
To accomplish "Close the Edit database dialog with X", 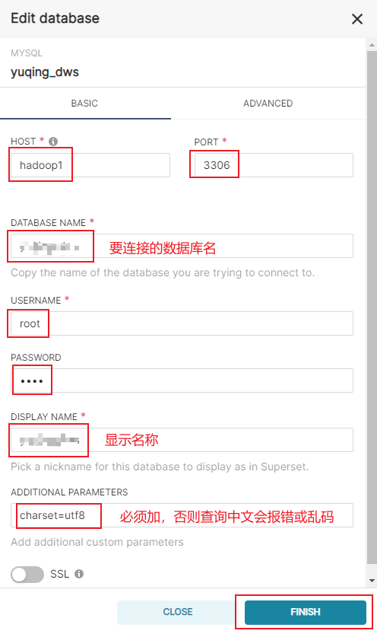I will (x=357, y=19).
